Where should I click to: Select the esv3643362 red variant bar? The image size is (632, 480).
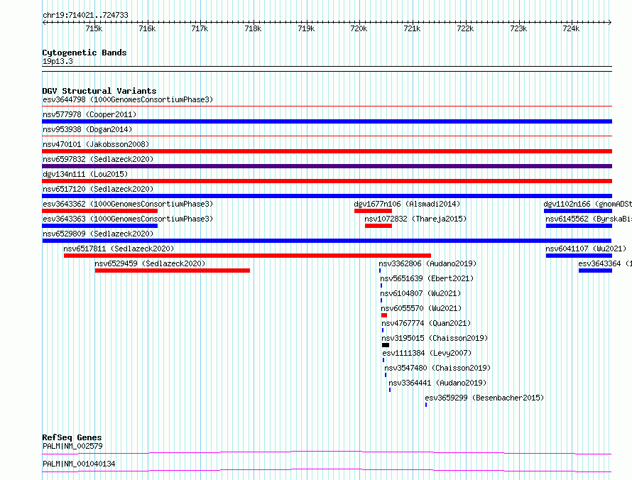(100, 211)
